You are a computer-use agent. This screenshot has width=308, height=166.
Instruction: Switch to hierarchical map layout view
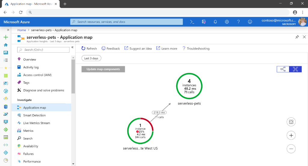tap(283, 69)
